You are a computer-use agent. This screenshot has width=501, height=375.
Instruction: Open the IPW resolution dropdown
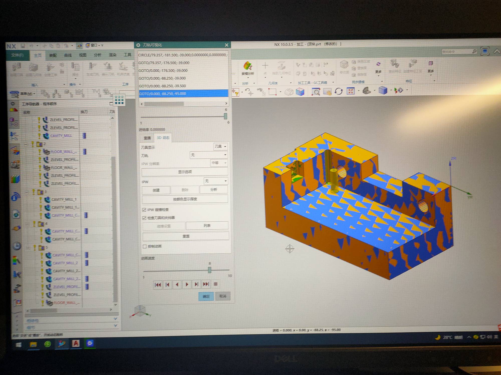(x=219, y=163)
